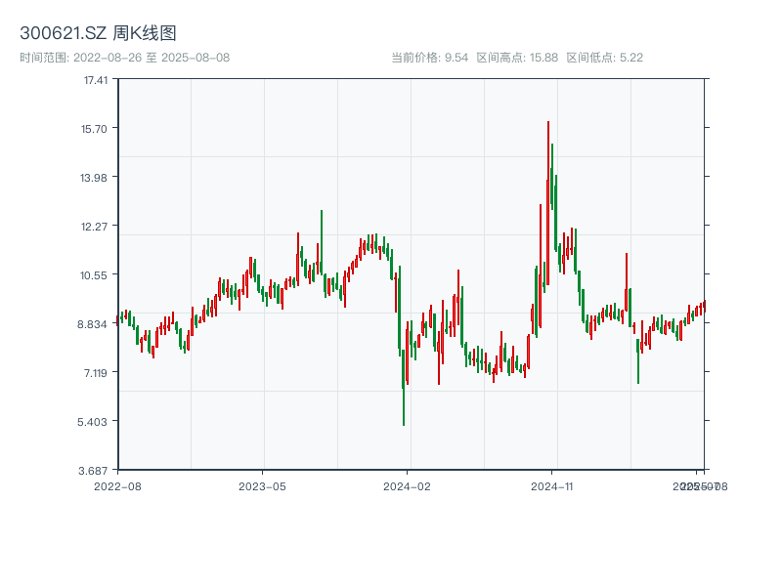Click the 300621.SZ 周K线图 chart title
782x586 pixels.
(x=98, y=33)
